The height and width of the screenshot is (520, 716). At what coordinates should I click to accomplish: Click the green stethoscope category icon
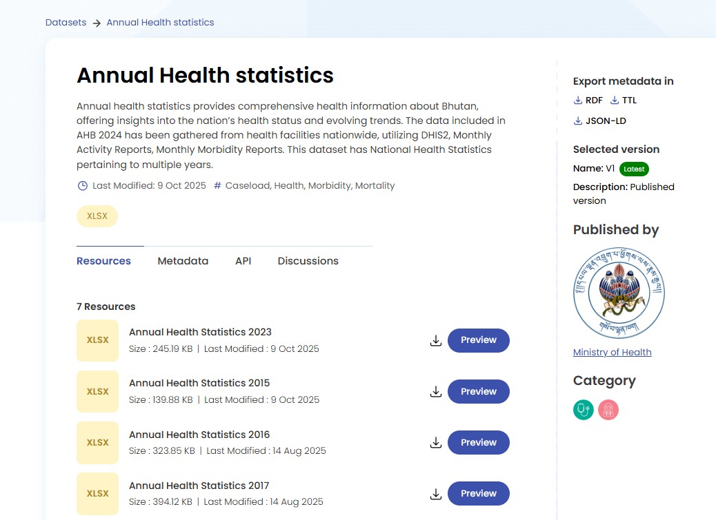point(583,410)
